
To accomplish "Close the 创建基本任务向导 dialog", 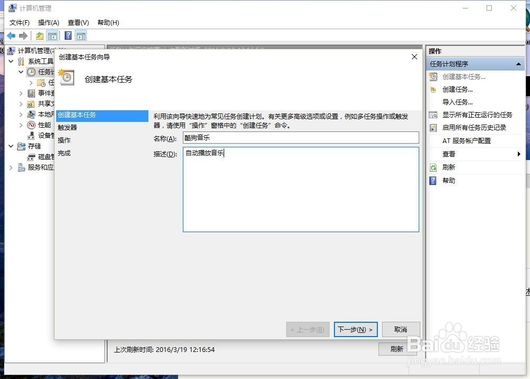I will 414,57.
